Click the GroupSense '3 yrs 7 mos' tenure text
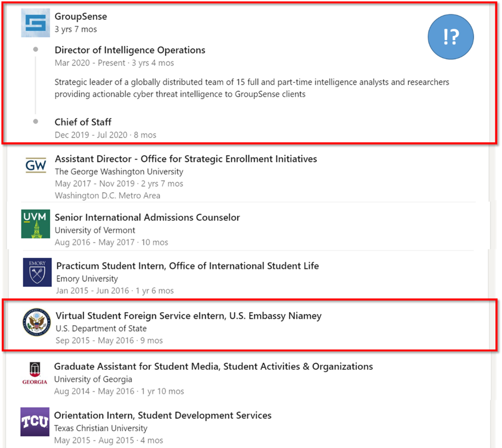 (76, 29)
